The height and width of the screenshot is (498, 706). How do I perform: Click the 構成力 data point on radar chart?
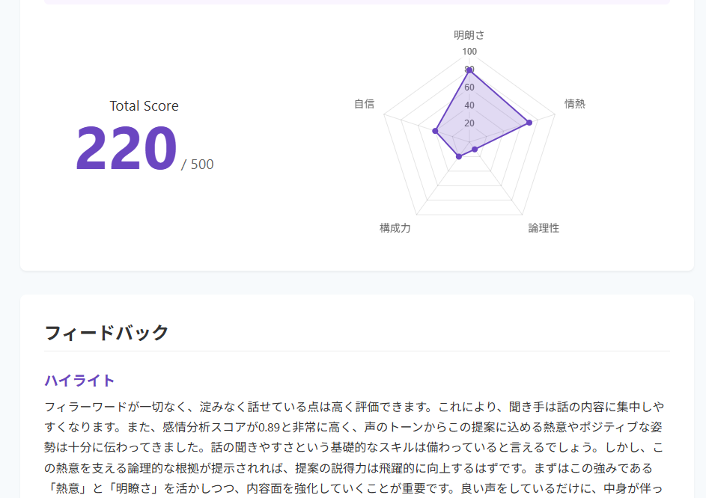[x=459, y=156]
